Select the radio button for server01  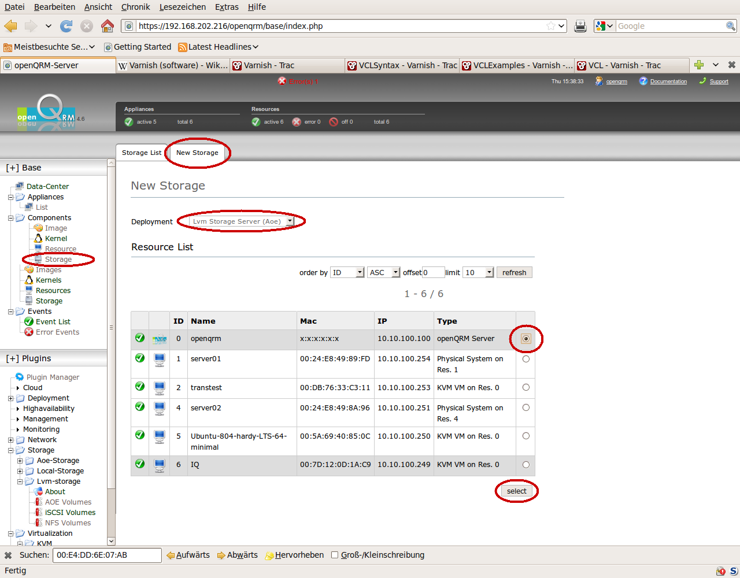click(x=526, y=359)
